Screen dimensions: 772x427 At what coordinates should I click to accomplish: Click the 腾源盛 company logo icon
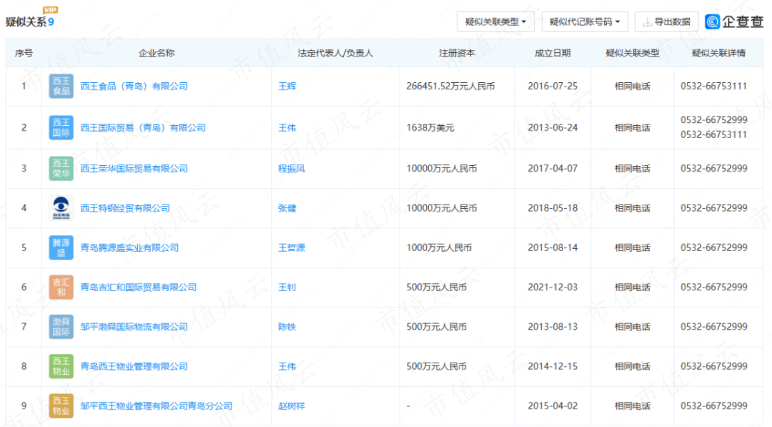click(x=61, y=247)
